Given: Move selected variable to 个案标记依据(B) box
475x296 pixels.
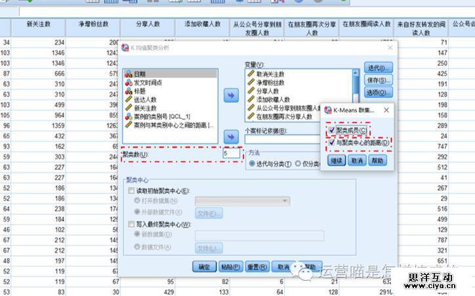Looking at the screenshot, I should (231, 137).
